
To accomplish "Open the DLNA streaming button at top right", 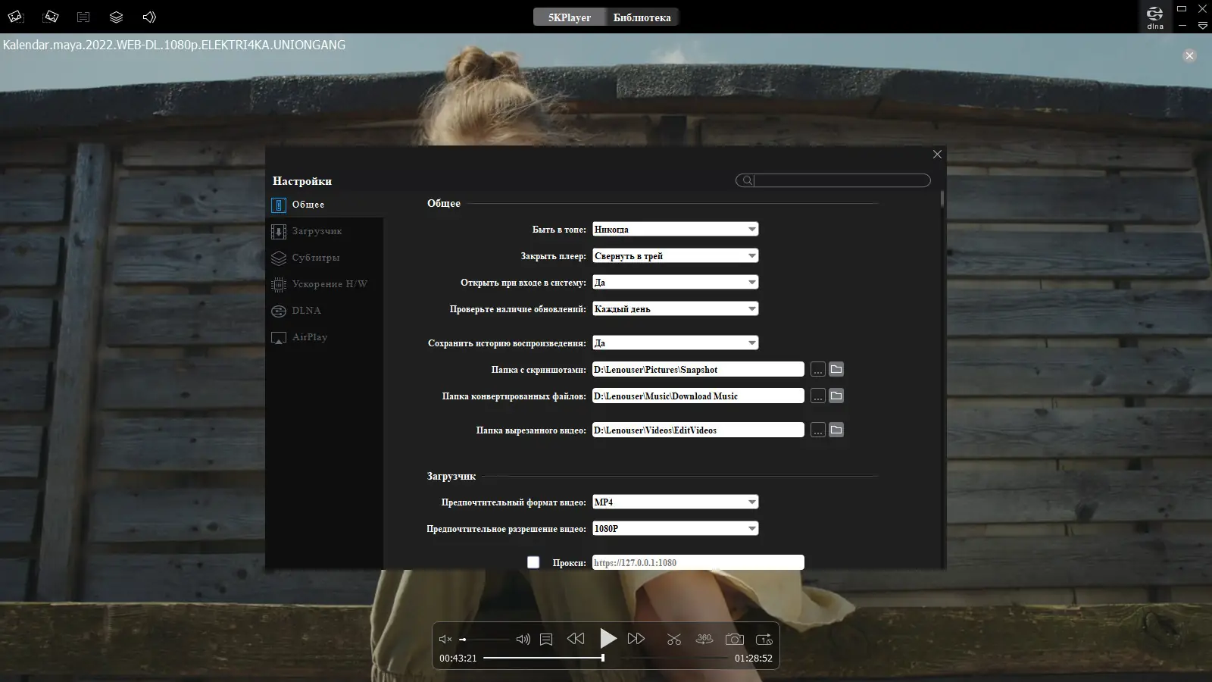I will tap(1155, 17).
